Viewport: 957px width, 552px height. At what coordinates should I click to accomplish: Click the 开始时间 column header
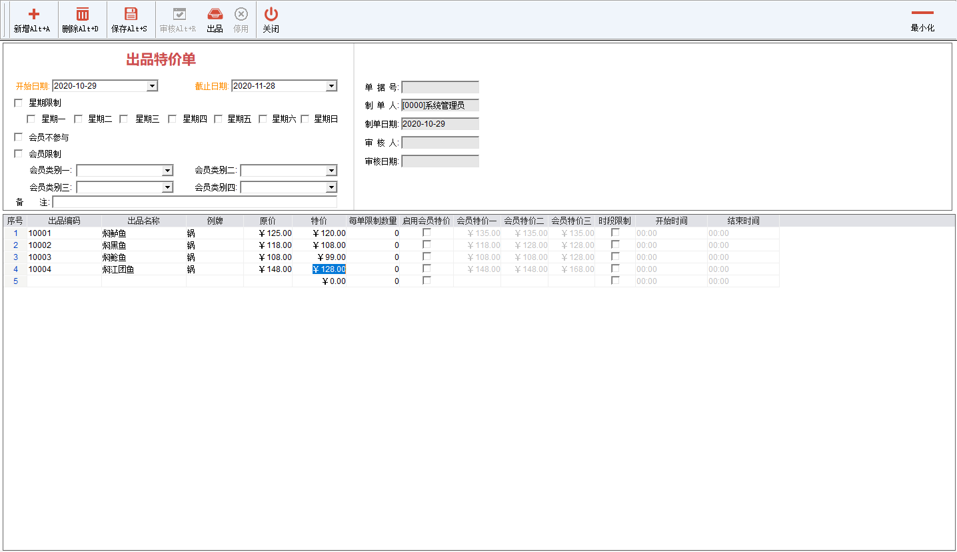671,221
